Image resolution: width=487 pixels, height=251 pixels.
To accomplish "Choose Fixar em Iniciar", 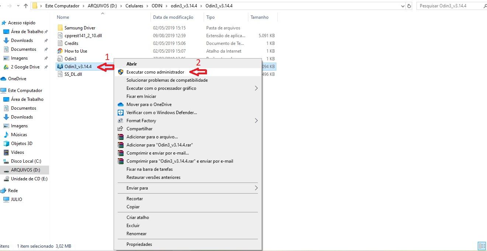I will [188, 96].
